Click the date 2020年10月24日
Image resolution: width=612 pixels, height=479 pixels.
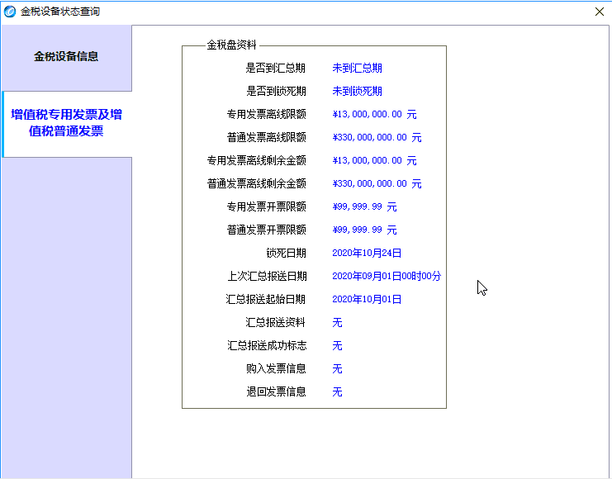[367, 253]
